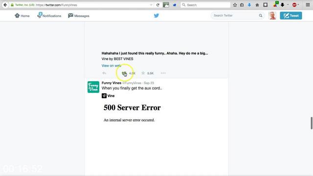
Task: Open the browser hamburger menu
Action: [x=308, y=5]
